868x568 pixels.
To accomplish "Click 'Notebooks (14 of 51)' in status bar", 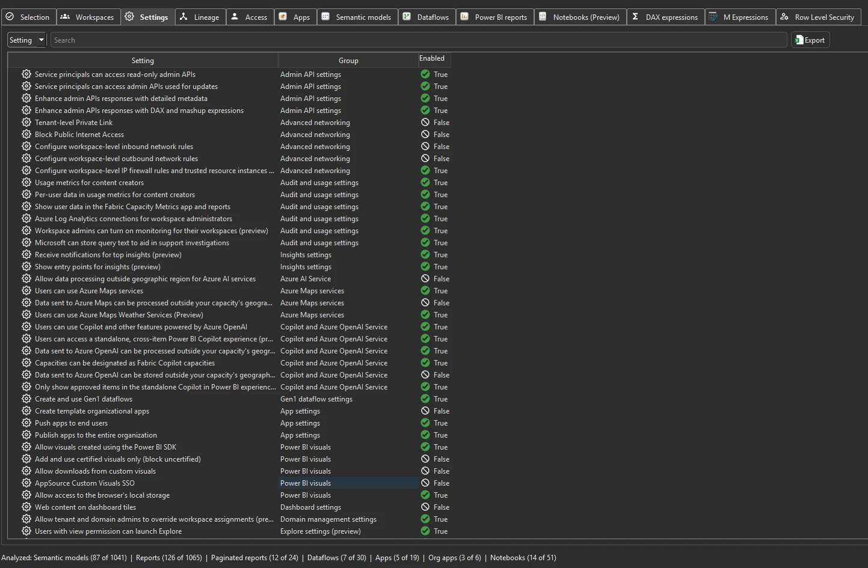I will pyautogui.click(x=523, y=558).
